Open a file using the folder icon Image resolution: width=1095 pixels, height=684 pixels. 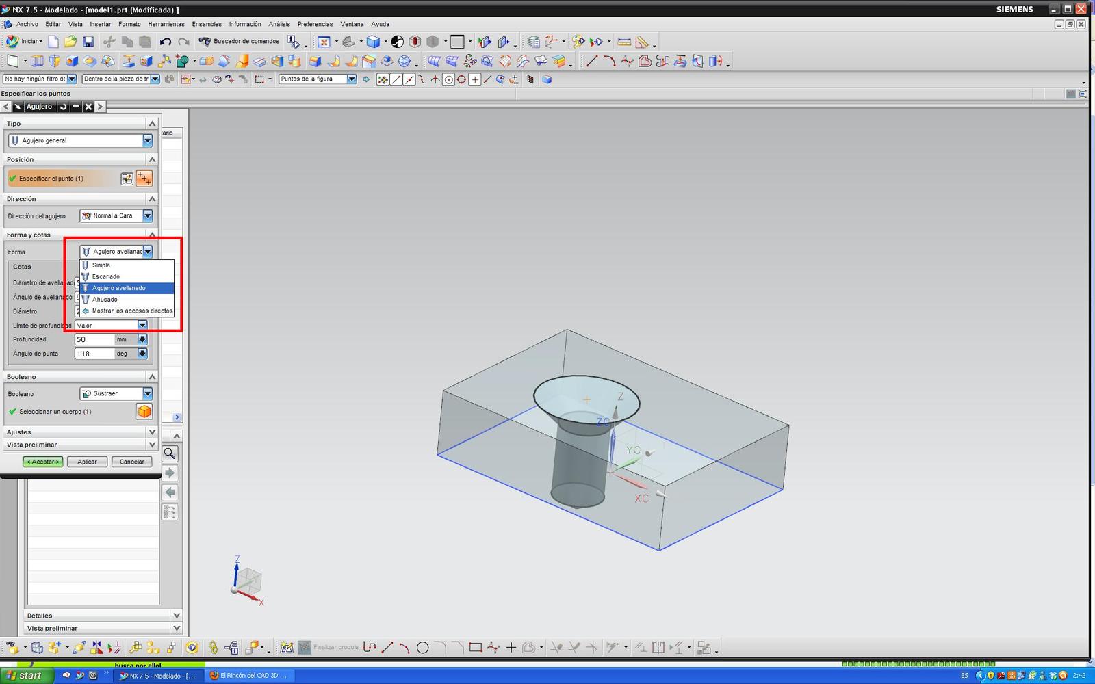(x=70, y=42)
